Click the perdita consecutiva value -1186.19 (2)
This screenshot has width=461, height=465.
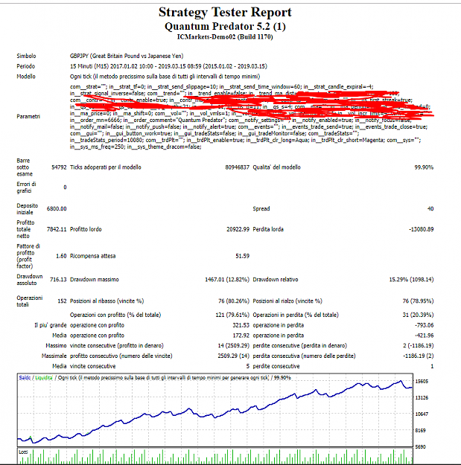coord(418,356)
